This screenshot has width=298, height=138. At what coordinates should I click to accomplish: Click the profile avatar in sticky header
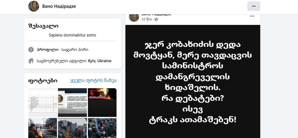[x=34, y=6]
